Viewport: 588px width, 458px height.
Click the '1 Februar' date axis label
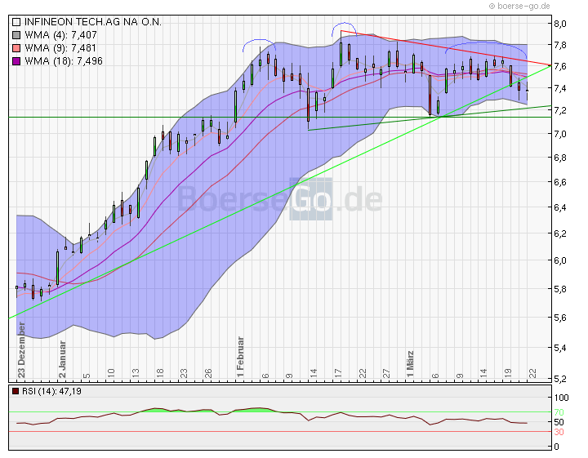240,358
